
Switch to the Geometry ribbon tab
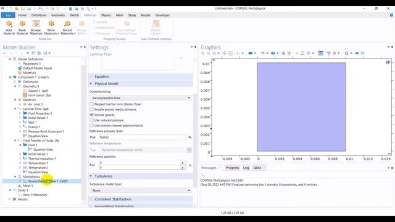point(58,15)
